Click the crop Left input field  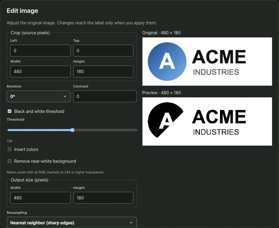(x=40, y=51)
